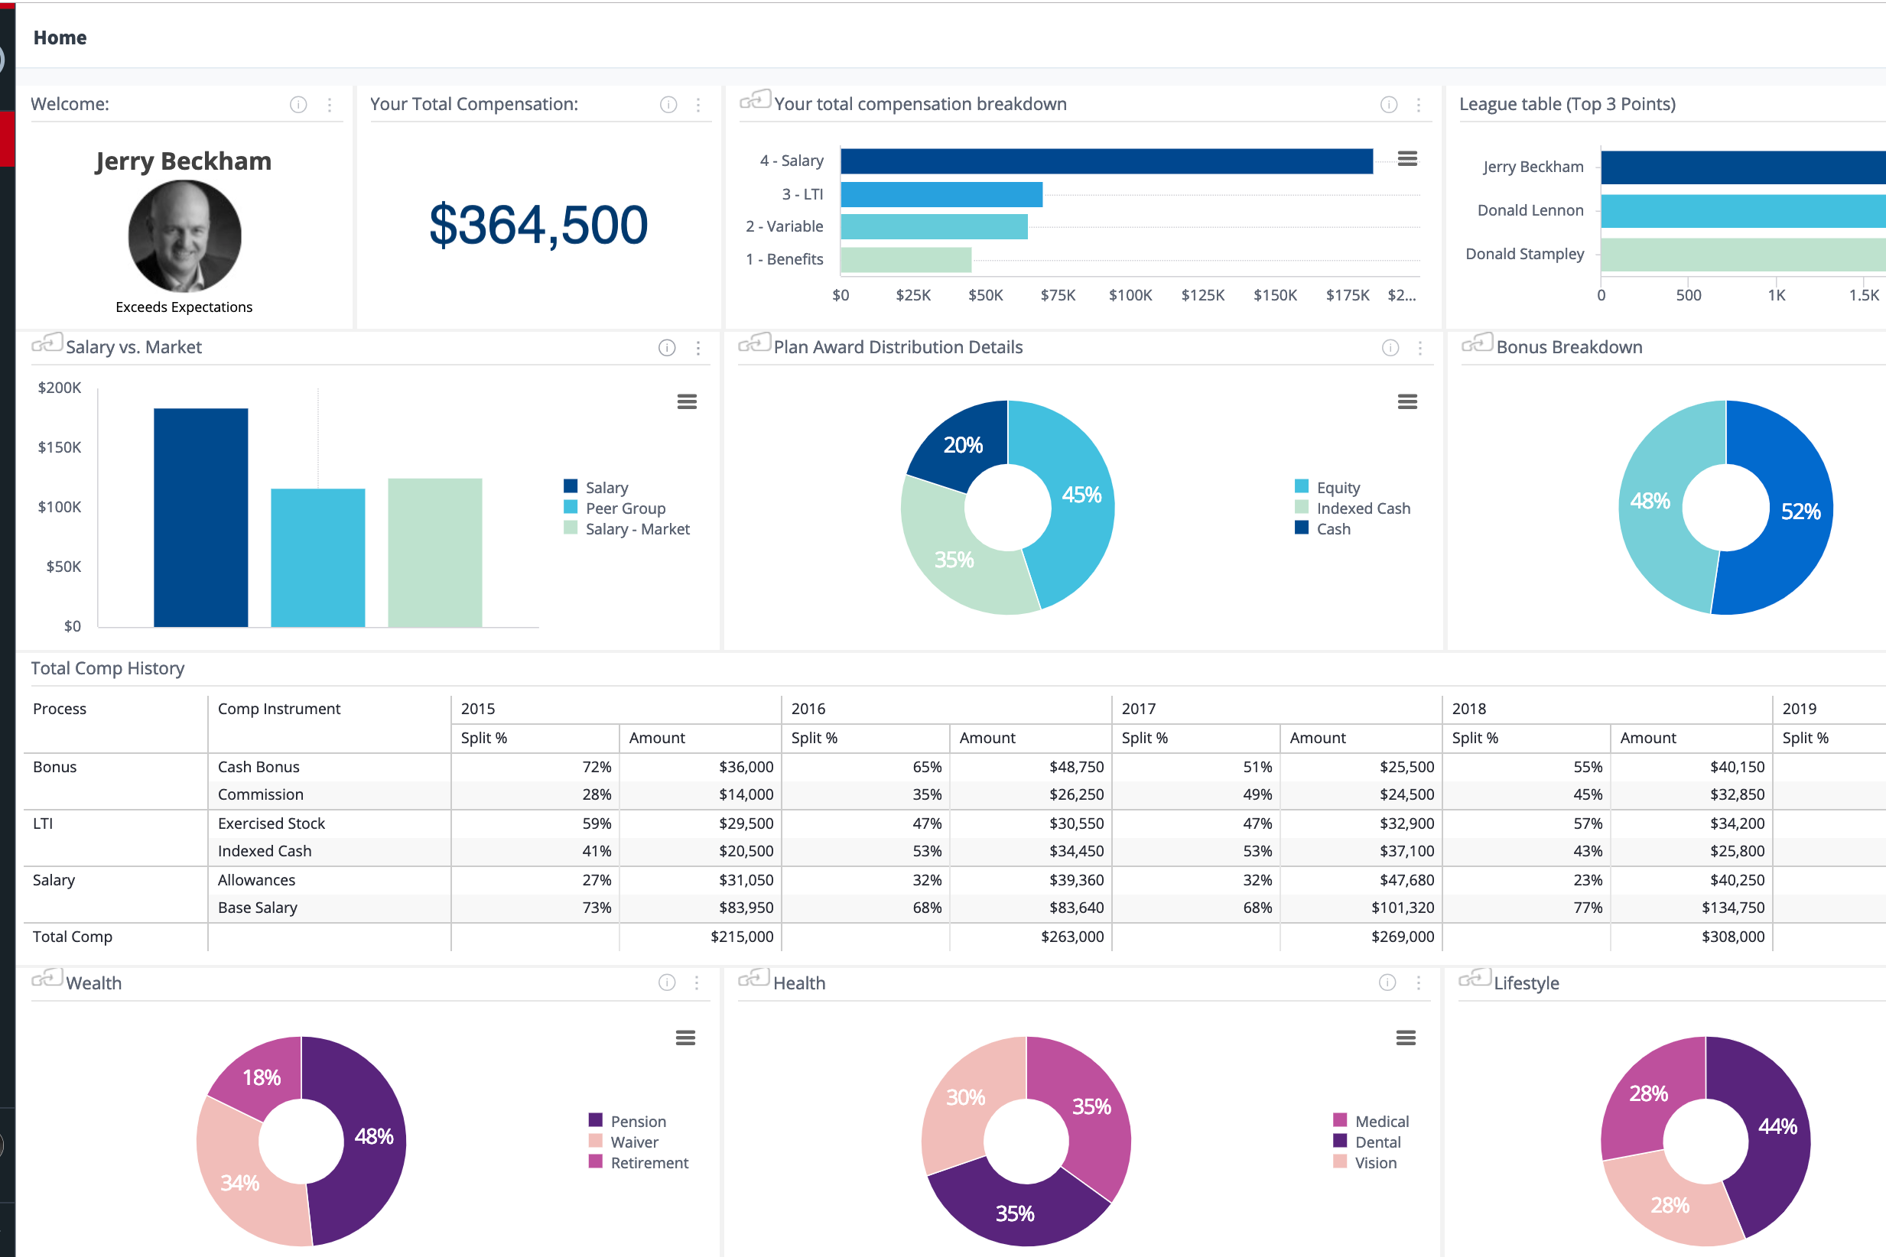Toggle Equity legend item
The image size is (1886, 1257).
[1327, 487]
